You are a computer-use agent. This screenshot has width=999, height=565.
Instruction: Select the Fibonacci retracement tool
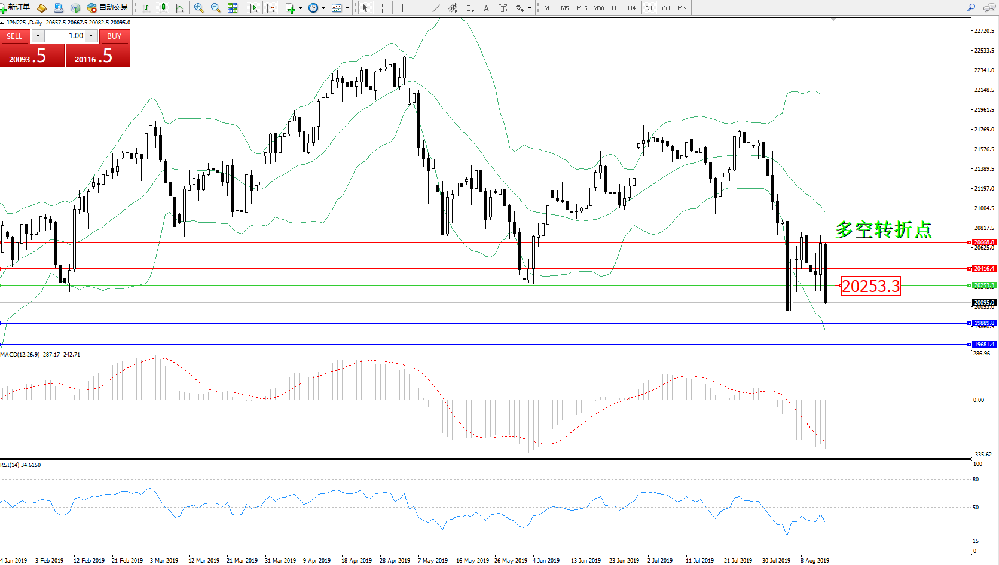pos(469,8)
